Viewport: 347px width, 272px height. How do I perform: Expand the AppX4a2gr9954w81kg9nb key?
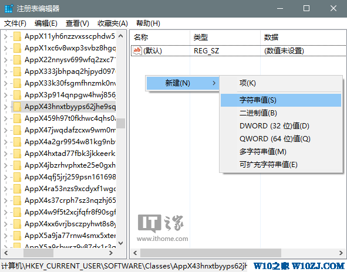tap(6, 142)
